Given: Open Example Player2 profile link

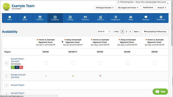Looking at the screenshot, I should [17, 85].
